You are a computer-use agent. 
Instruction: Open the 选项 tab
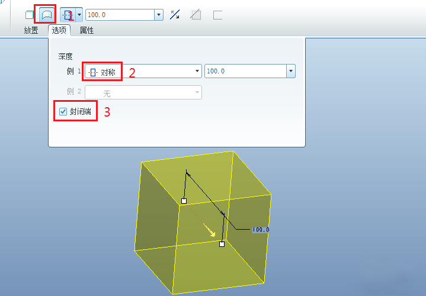[59, 30]
